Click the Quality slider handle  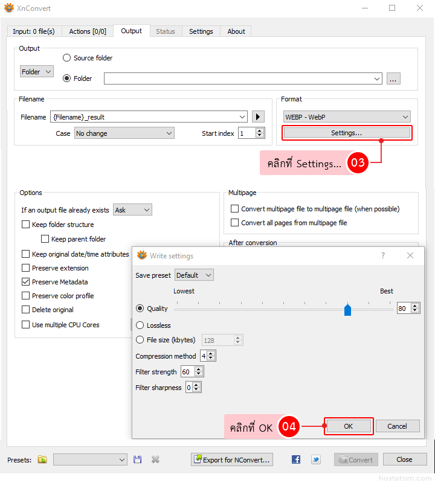[347, 310]
